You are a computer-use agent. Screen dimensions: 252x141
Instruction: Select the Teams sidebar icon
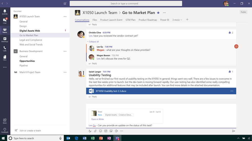click(x=5, y=30)
